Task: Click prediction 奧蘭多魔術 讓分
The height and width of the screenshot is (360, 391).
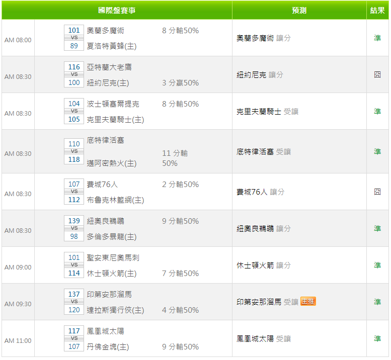Action: point(263,38)
